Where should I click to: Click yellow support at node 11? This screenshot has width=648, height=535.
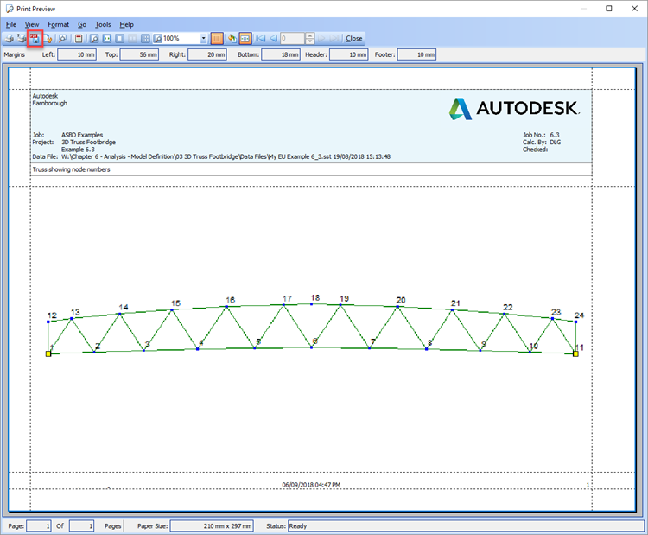[575, 353]
